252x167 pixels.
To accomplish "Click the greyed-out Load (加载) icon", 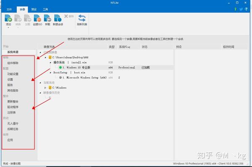I will 27,18.
